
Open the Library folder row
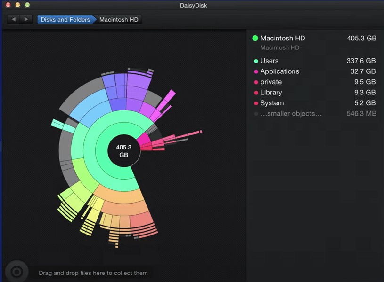315,92
